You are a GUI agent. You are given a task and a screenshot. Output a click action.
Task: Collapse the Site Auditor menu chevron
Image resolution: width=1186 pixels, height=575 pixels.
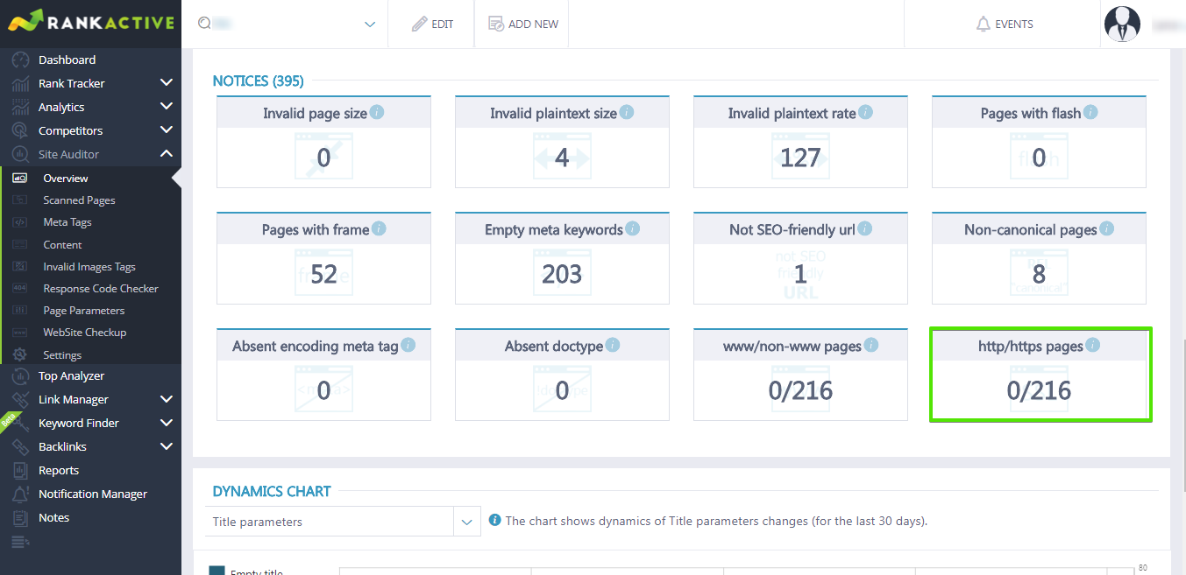click(167, 154)
